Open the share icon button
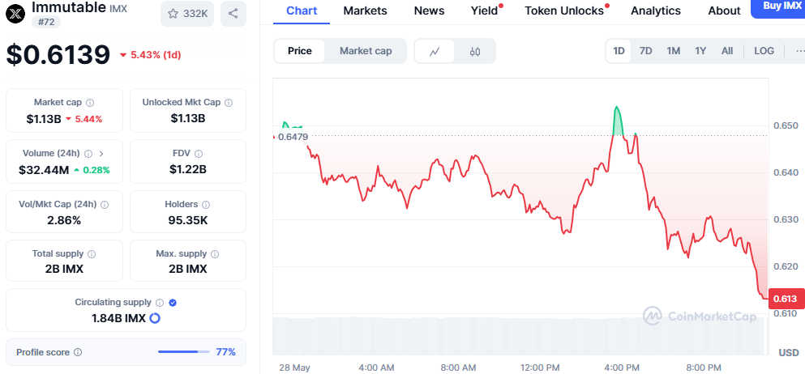This screenshot has height=374, width=805. pos(233,14)
